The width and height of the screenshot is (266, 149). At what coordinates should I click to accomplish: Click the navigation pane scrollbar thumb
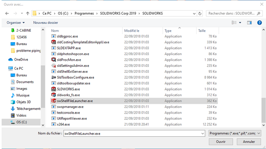point(43,86)
